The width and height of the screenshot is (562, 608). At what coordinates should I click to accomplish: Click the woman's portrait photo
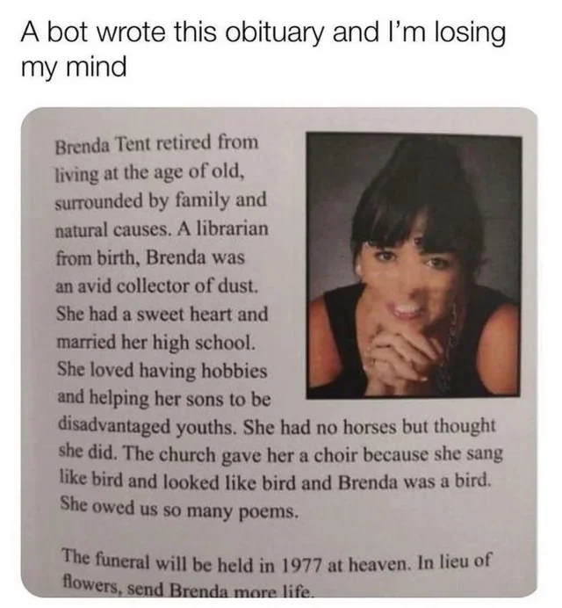tap(414, 265)
